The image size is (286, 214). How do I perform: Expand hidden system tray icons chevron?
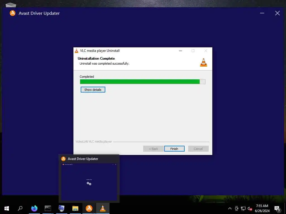tap(230, 208)
